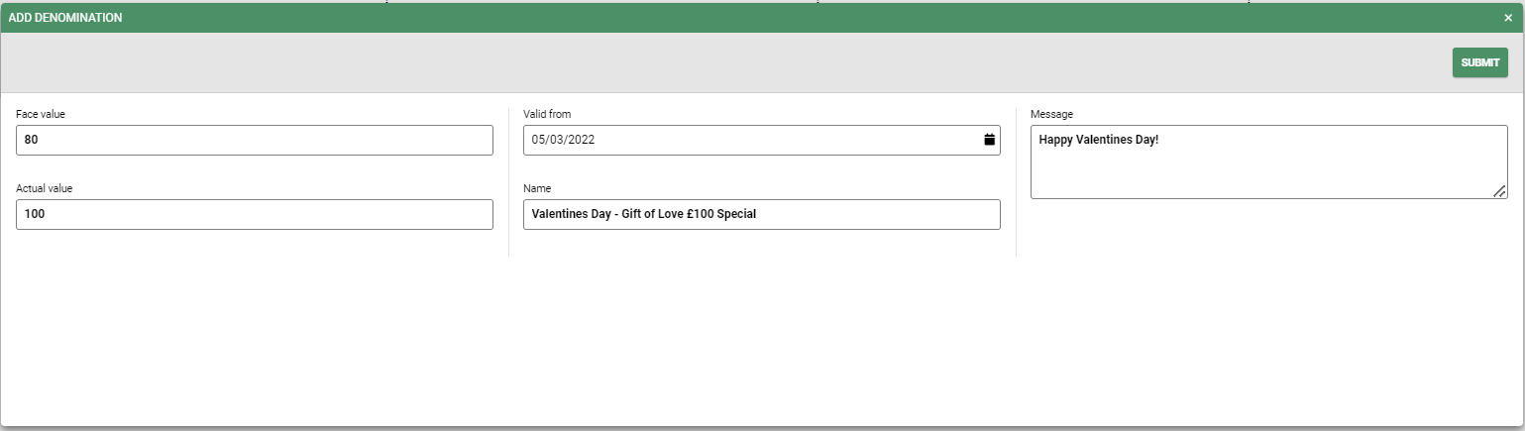
Task: Open the Valid from calendar picker
Action: coord(989,140)
